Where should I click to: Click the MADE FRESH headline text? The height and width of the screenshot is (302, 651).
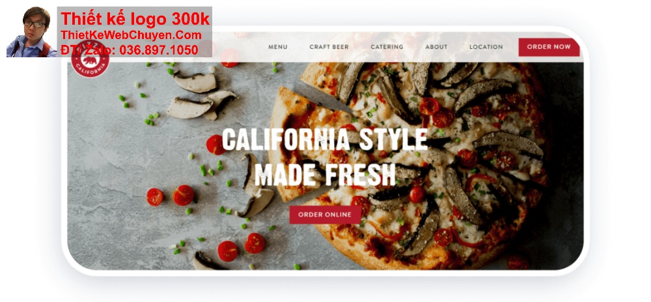tap(325, 174)
